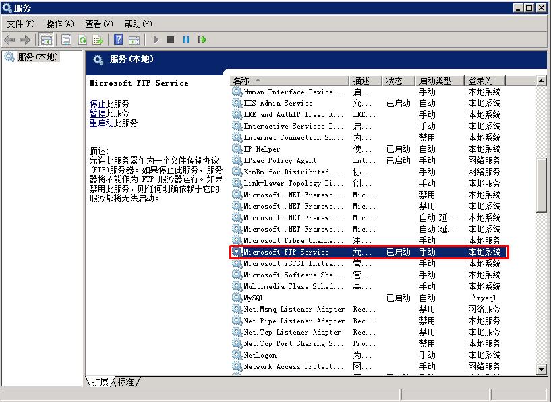Image resolution: width=551 pixels, height=402 pixels.
Task: Click the Restart service toolbar icon
Action: [202, 40]
